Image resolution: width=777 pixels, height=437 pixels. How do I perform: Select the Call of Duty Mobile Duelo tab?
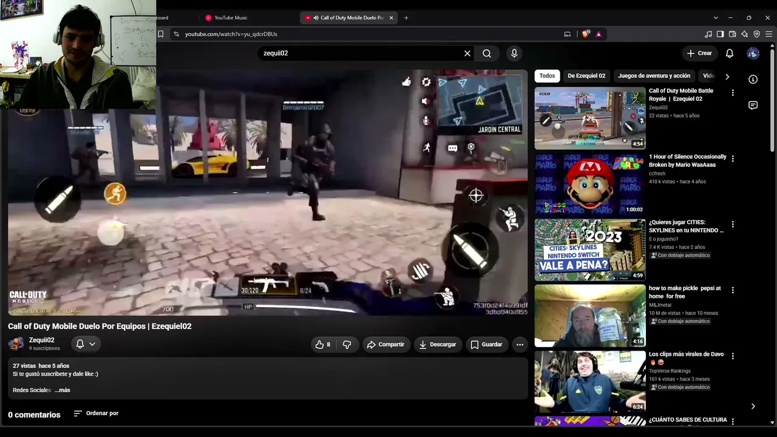[349, 18]
